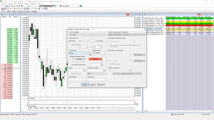This screenshot has height=120, width=214.
Task: Click the line style icon in chart toolbar
Action: pos(31,9)
